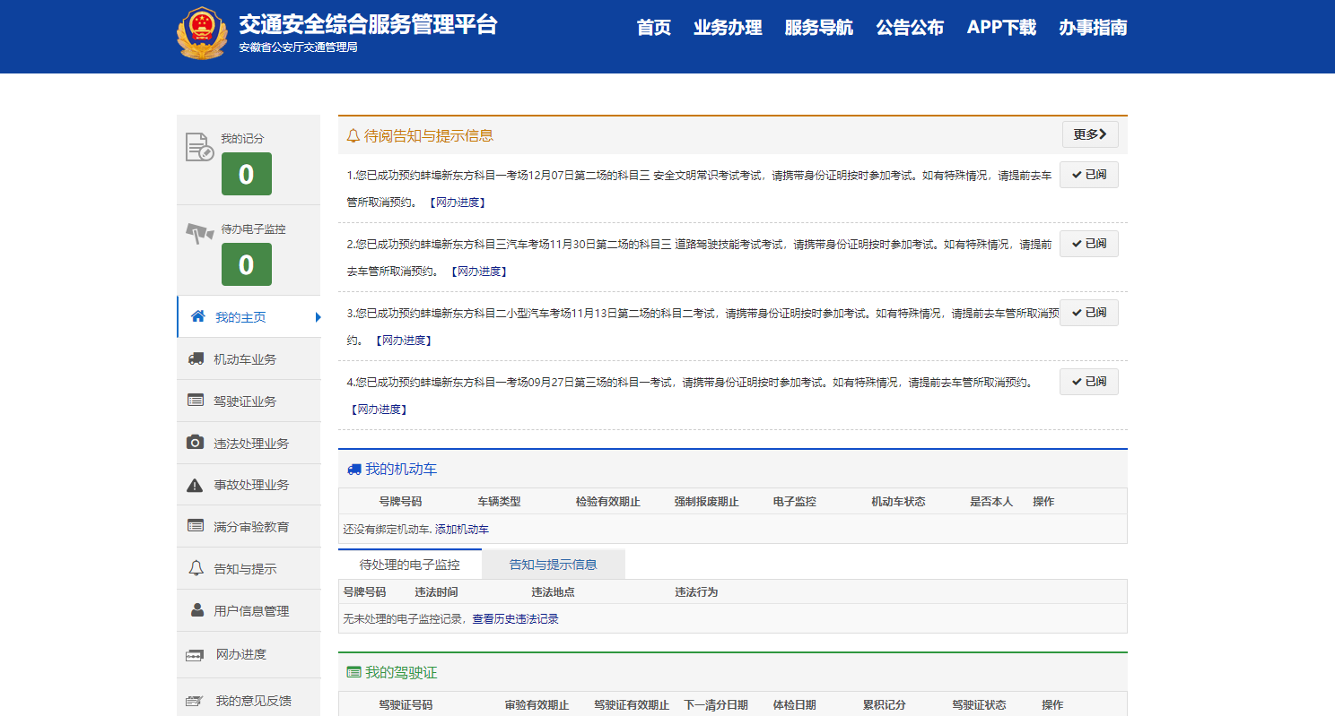Click the green 我的记分 score badge
Viewport: 1335px width, 716px height.
click(246, 174)
